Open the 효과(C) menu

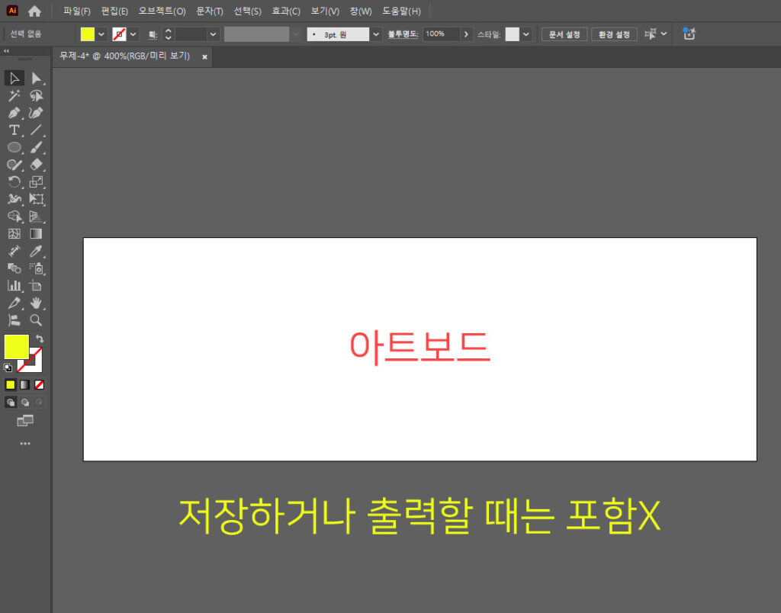(286, 11)
